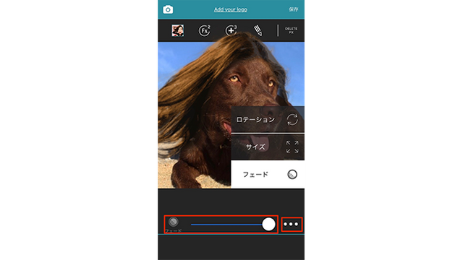Click the white fade slider handle
The height and width of the screenshot is (260, 463).
click(268, 225)
